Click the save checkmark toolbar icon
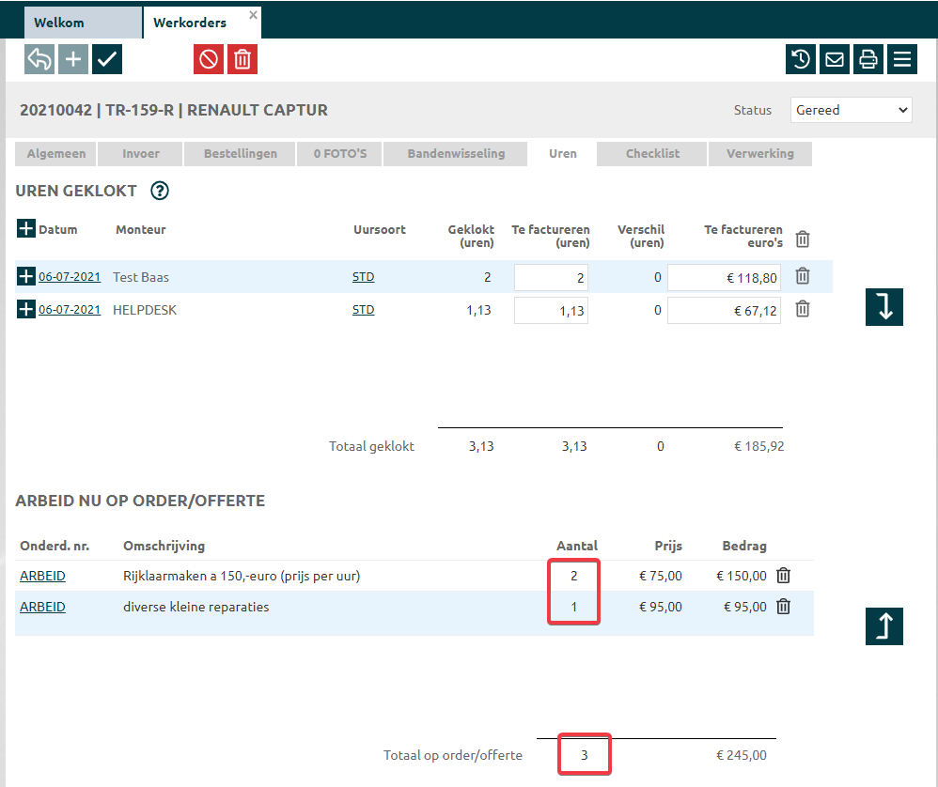 click(107, 59)
